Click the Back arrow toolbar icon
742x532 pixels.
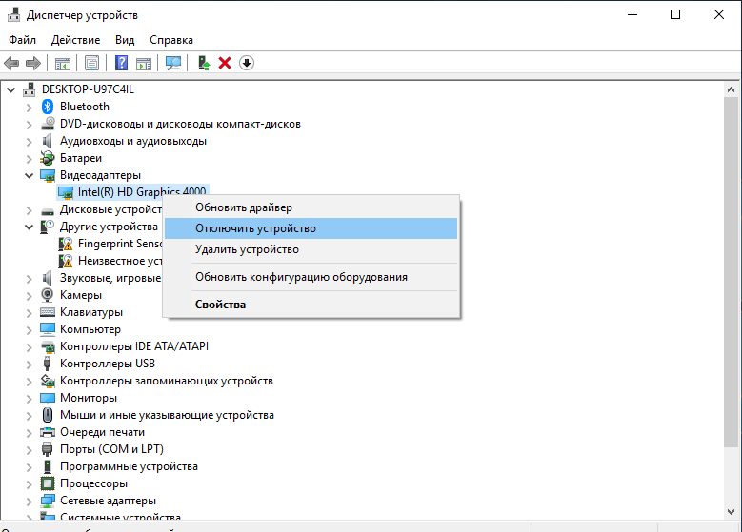[x=11, y=63]
